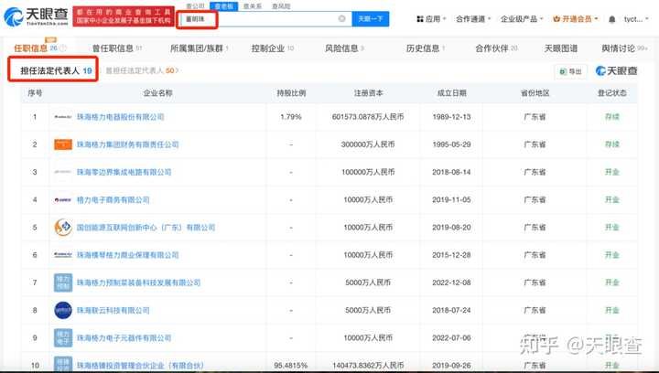Image resolution: width=659 pixels, height=373 pixels.
Task: Switch to the 合作伙伴 tab
Action: (x=496, y=48)
